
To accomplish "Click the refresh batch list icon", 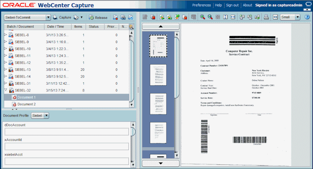I will pos(130,17).
